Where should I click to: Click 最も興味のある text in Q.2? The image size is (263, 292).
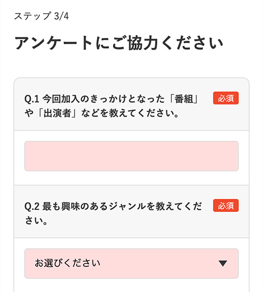pyautogui.click(x=75, y=206)
